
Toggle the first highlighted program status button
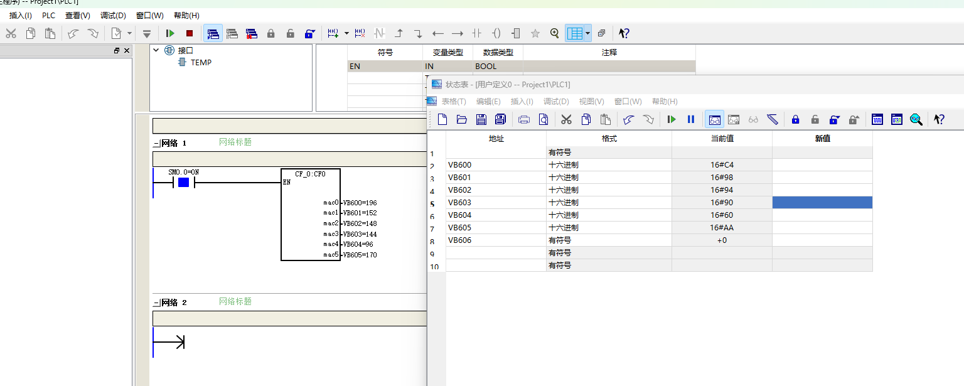pyautogui.click(x=213, y=33)
